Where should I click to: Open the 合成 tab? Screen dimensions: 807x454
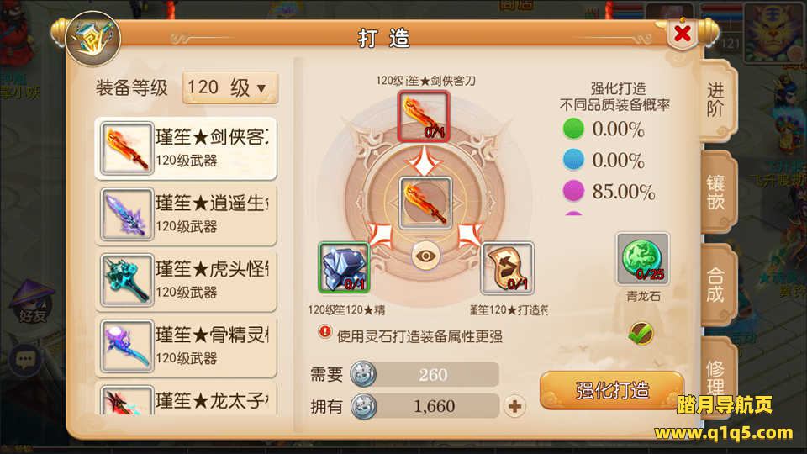[x=716, y=285]
